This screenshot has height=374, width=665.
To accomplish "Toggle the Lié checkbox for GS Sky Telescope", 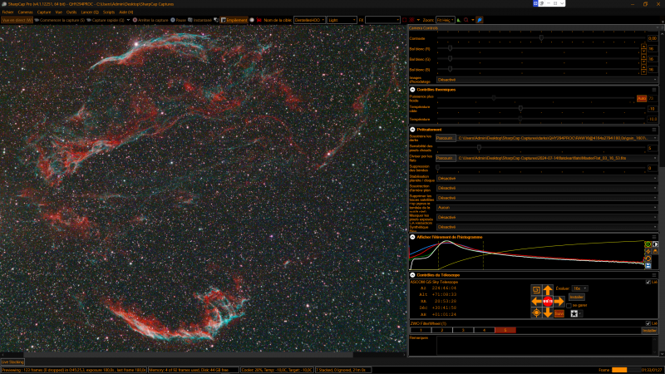I will pos(648,282).
